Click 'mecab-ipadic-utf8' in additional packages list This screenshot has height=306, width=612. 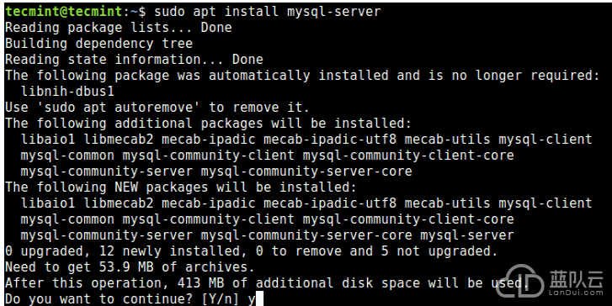pyautogui.click(x=330, y=140)
